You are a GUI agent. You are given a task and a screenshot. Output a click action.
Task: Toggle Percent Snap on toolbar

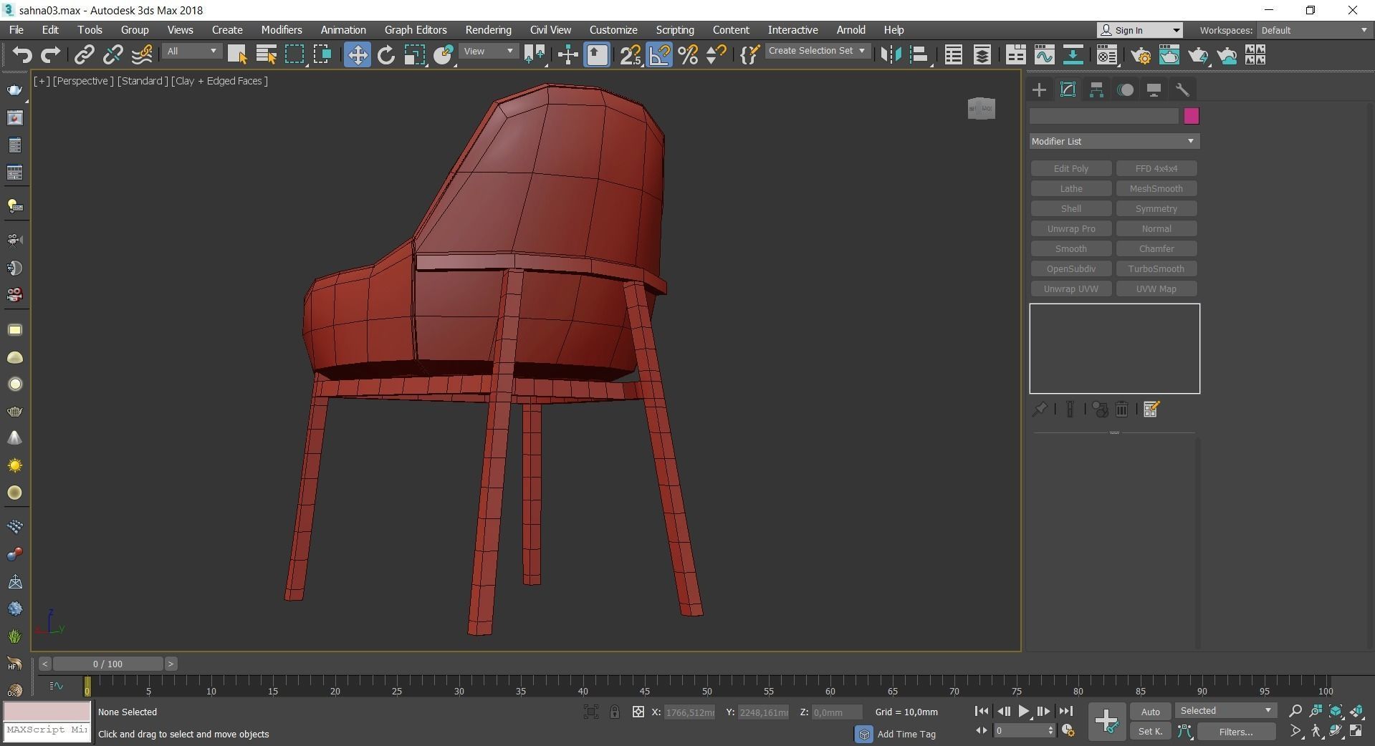688,54
